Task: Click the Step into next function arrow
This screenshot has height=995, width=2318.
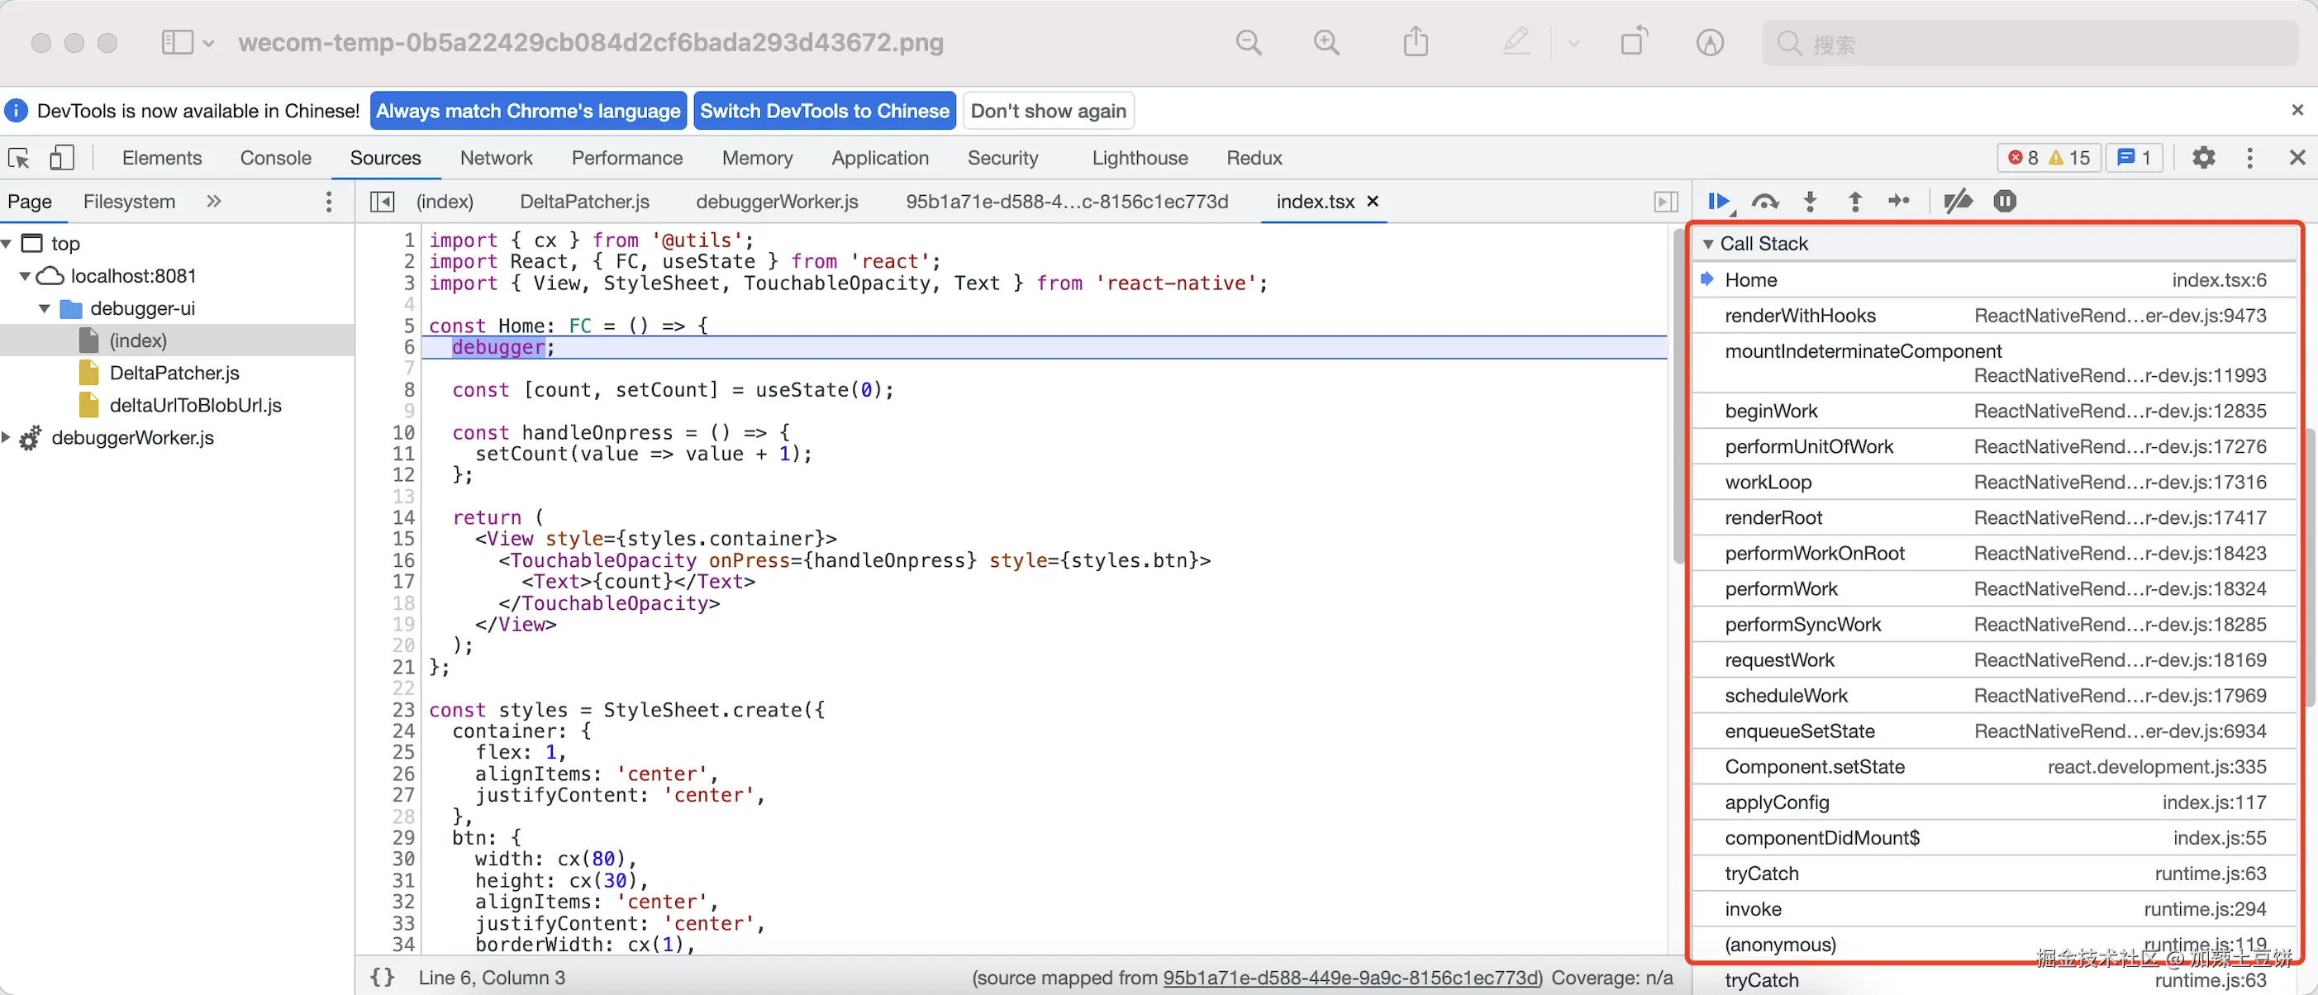Action: 1811,202
